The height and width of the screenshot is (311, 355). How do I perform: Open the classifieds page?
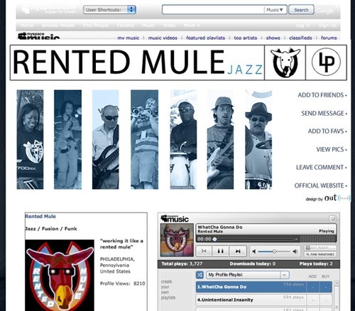pos(300,38)
